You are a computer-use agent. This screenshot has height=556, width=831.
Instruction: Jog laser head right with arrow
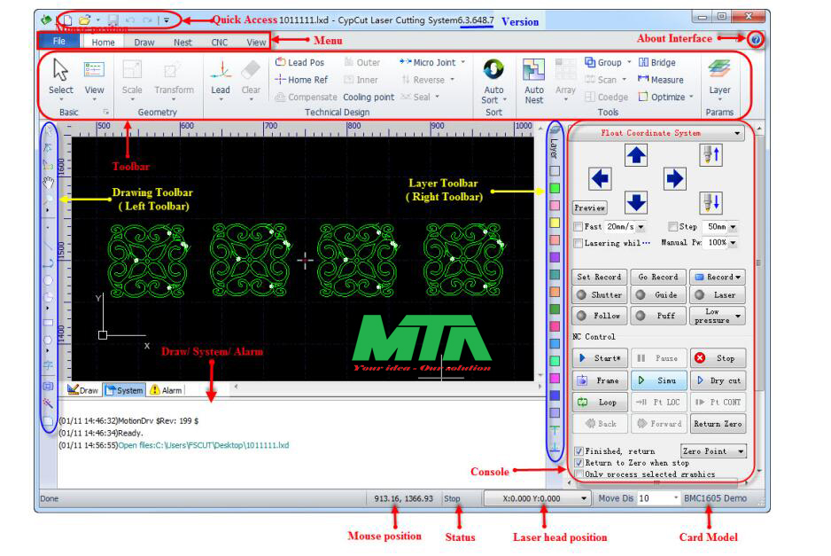(x=675, y=178)
